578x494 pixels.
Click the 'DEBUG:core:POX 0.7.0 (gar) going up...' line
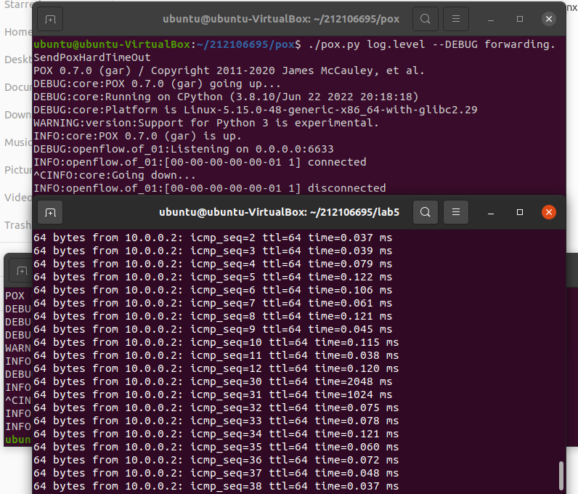157,84
